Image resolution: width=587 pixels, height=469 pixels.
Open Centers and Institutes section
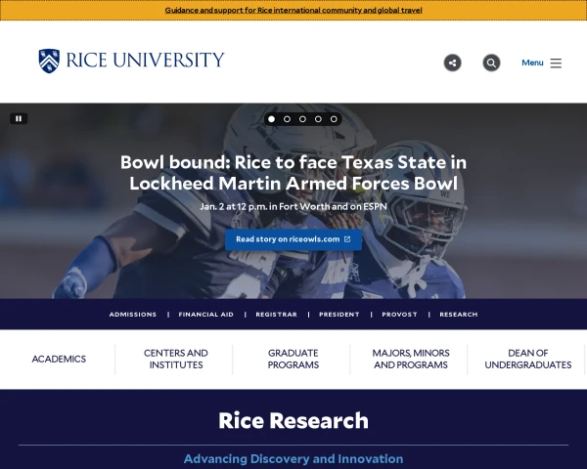pos(176,359)
